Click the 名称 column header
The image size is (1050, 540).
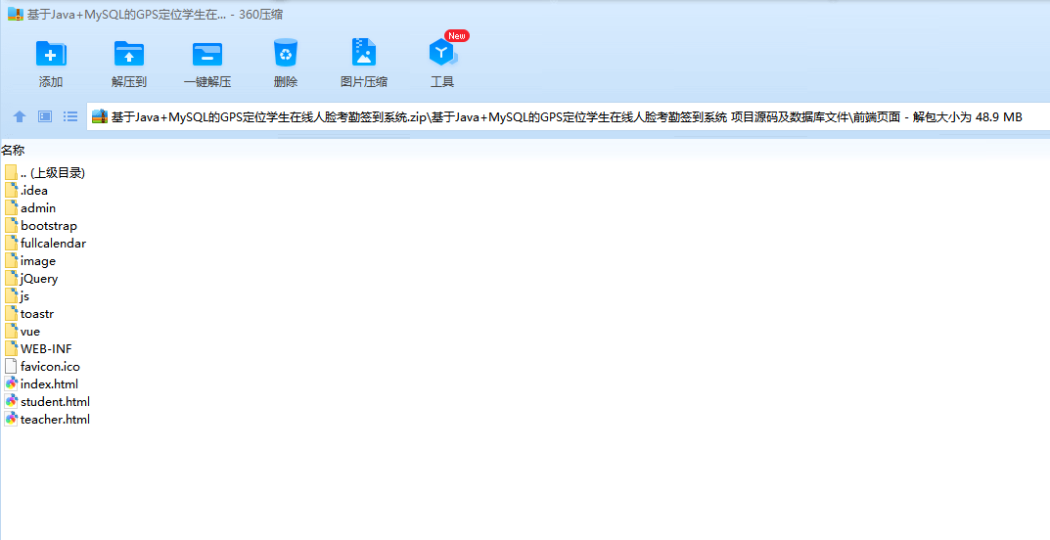coord(13,150)
